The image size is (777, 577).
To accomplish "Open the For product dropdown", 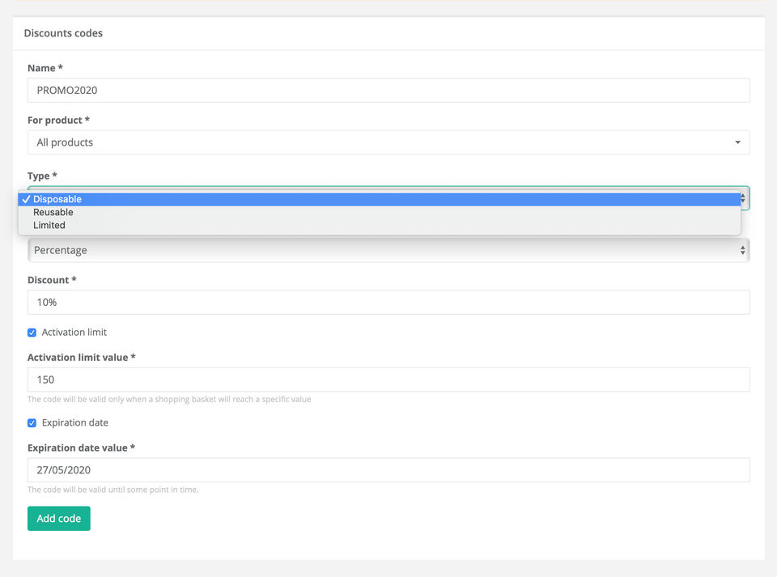I will 388,142.
